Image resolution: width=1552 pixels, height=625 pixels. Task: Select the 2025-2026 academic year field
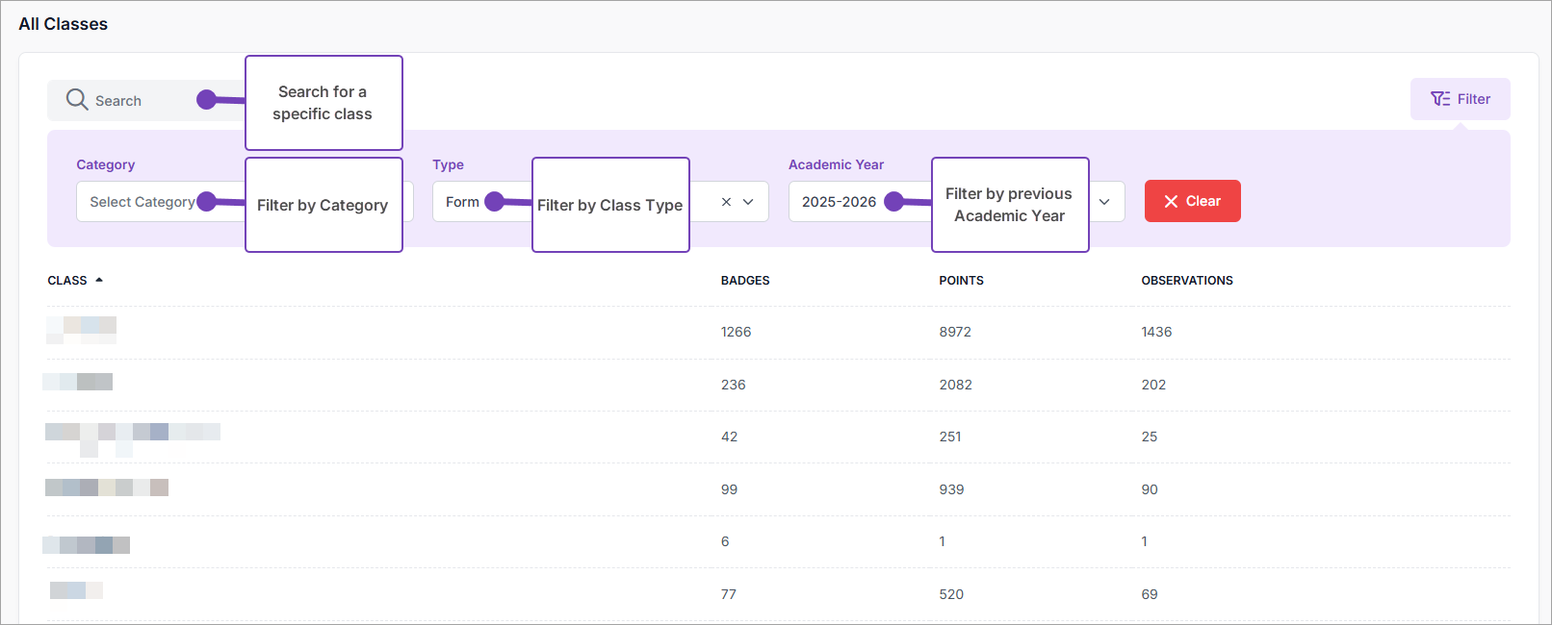(x=839, y=202)
